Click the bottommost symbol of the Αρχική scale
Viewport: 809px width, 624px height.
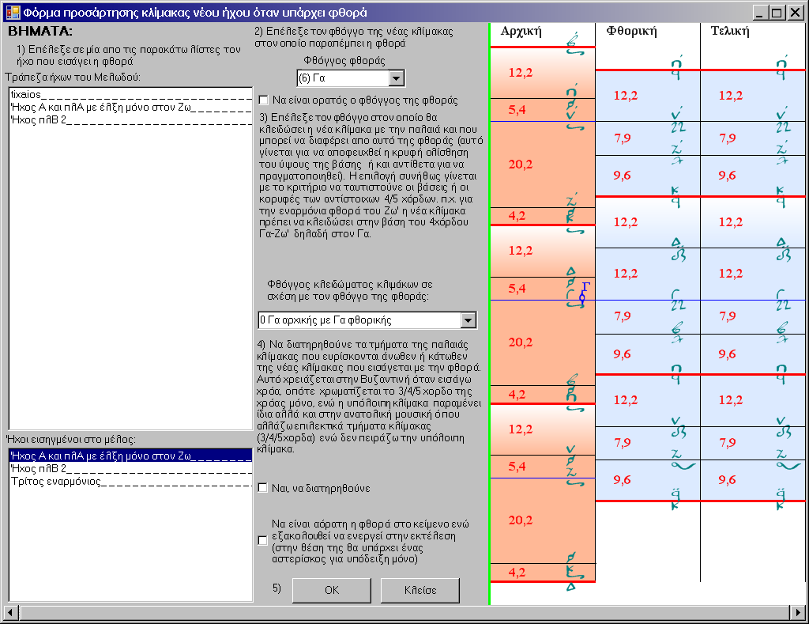tap(570, 586)
